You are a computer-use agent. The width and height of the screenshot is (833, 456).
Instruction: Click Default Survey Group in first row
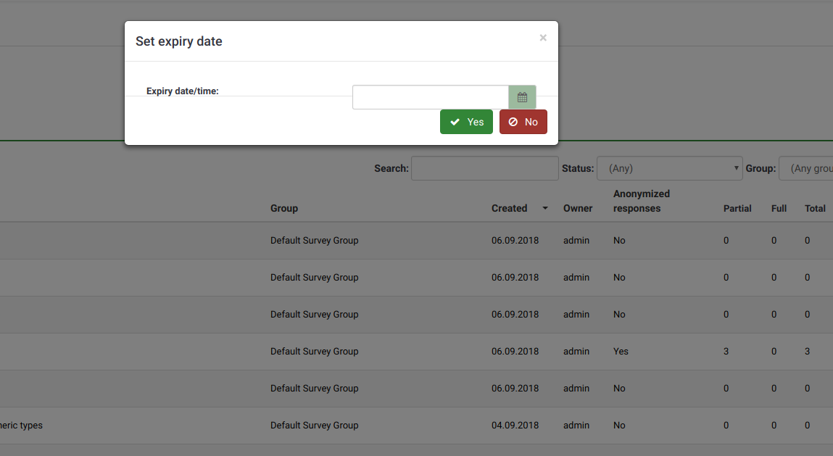pyautogui.click(x=314, y=241)
